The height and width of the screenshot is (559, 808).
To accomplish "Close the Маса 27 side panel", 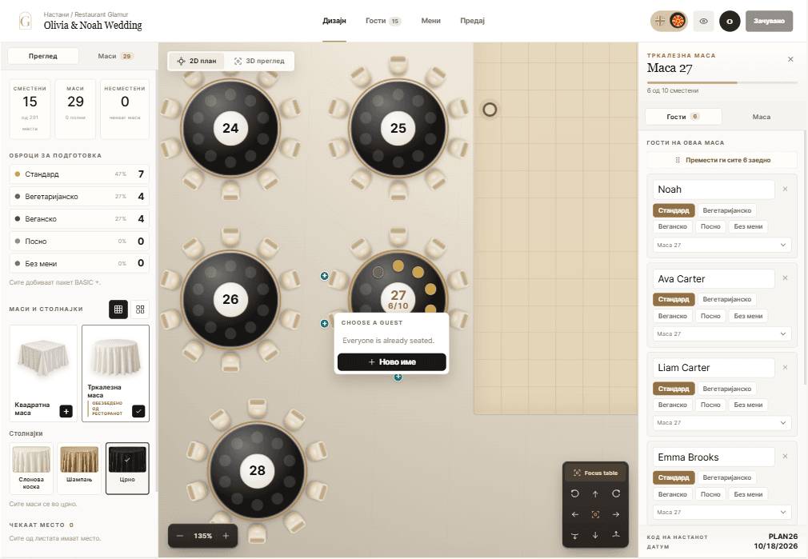I will pyautogui.click(x=790, y=59).
